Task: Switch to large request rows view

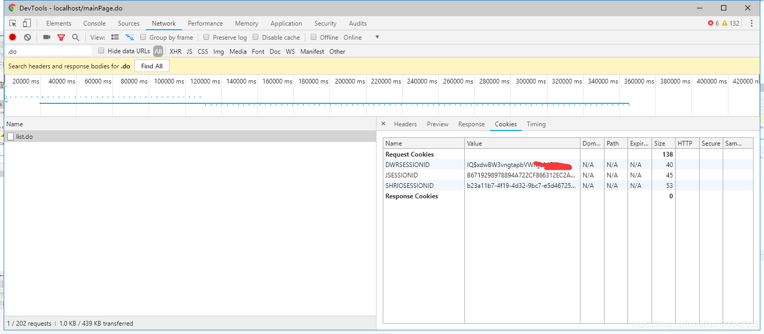Action: [115, 38]
